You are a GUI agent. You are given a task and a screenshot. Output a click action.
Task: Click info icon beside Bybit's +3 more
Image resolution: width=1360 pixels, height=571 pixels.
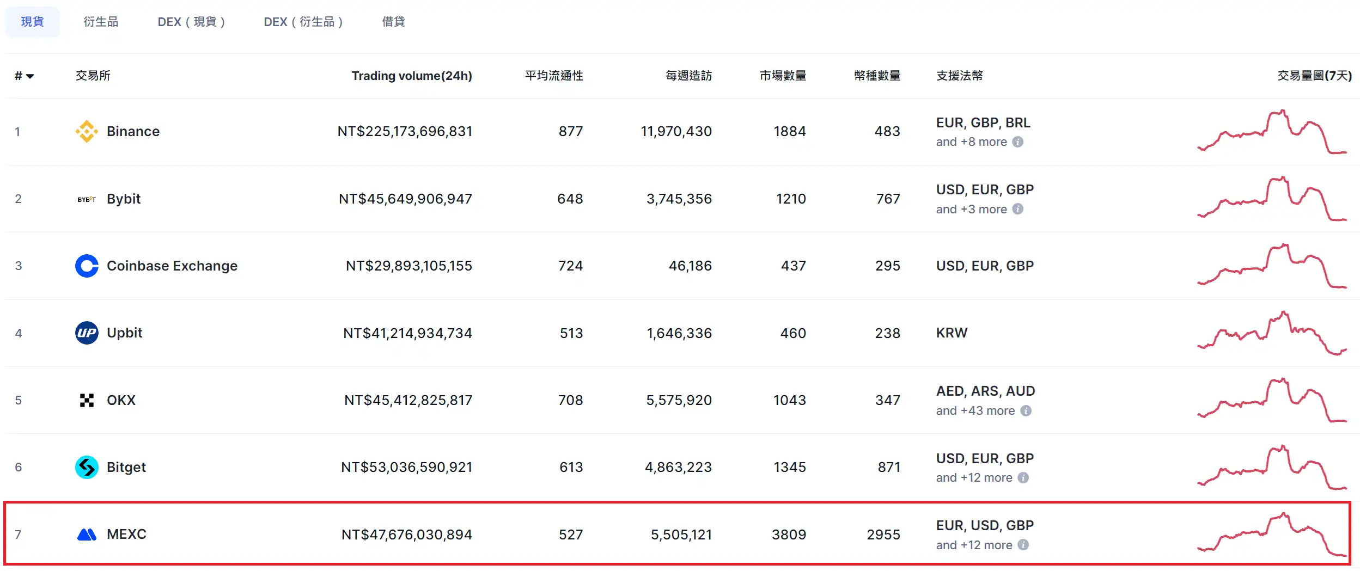pos(1017,209)
